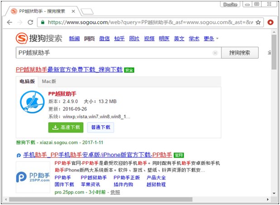
Task: Click the PP助手 25PP.com logo thumbnail
Action: coord(33,177)
